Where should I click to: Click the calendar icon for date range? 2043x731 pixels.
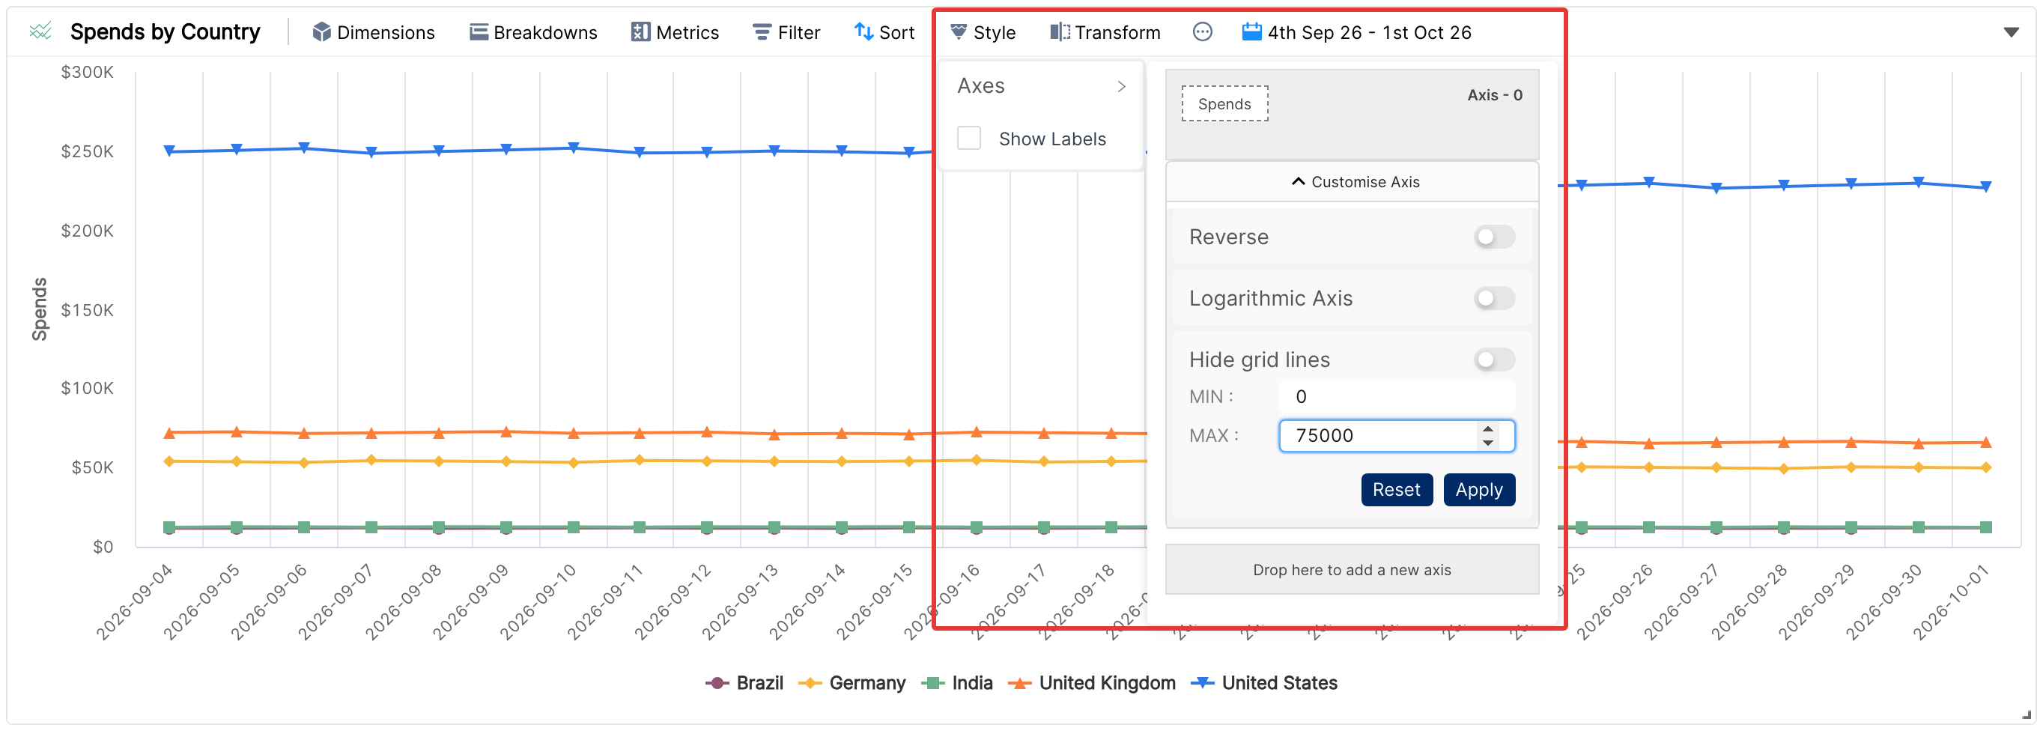pos(1251,31)
